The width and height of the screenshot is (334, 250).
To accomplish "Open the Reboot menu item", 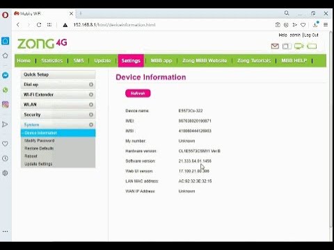I will [31, 156].
